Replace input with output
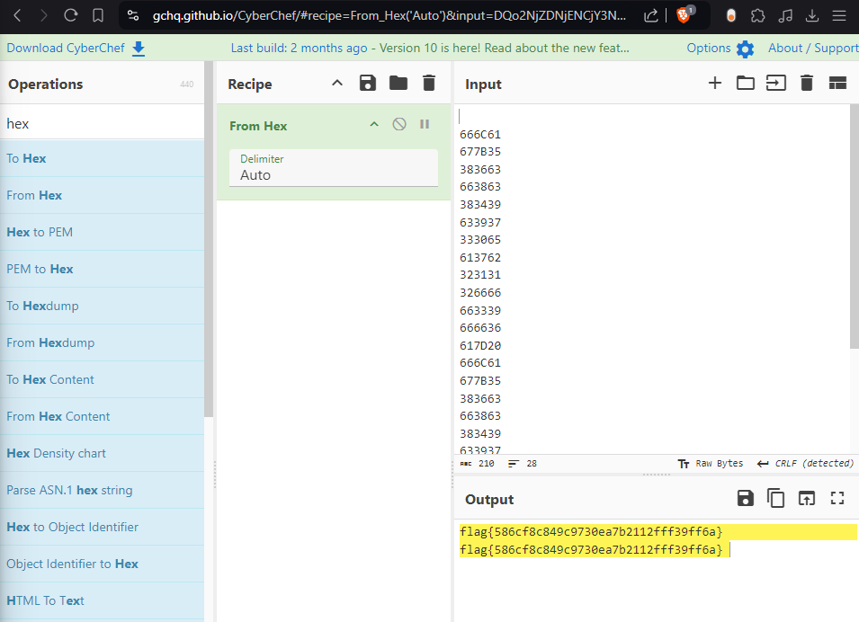Image resolution: width=859 pixels, height=622 pixels. tap(807, 498)
